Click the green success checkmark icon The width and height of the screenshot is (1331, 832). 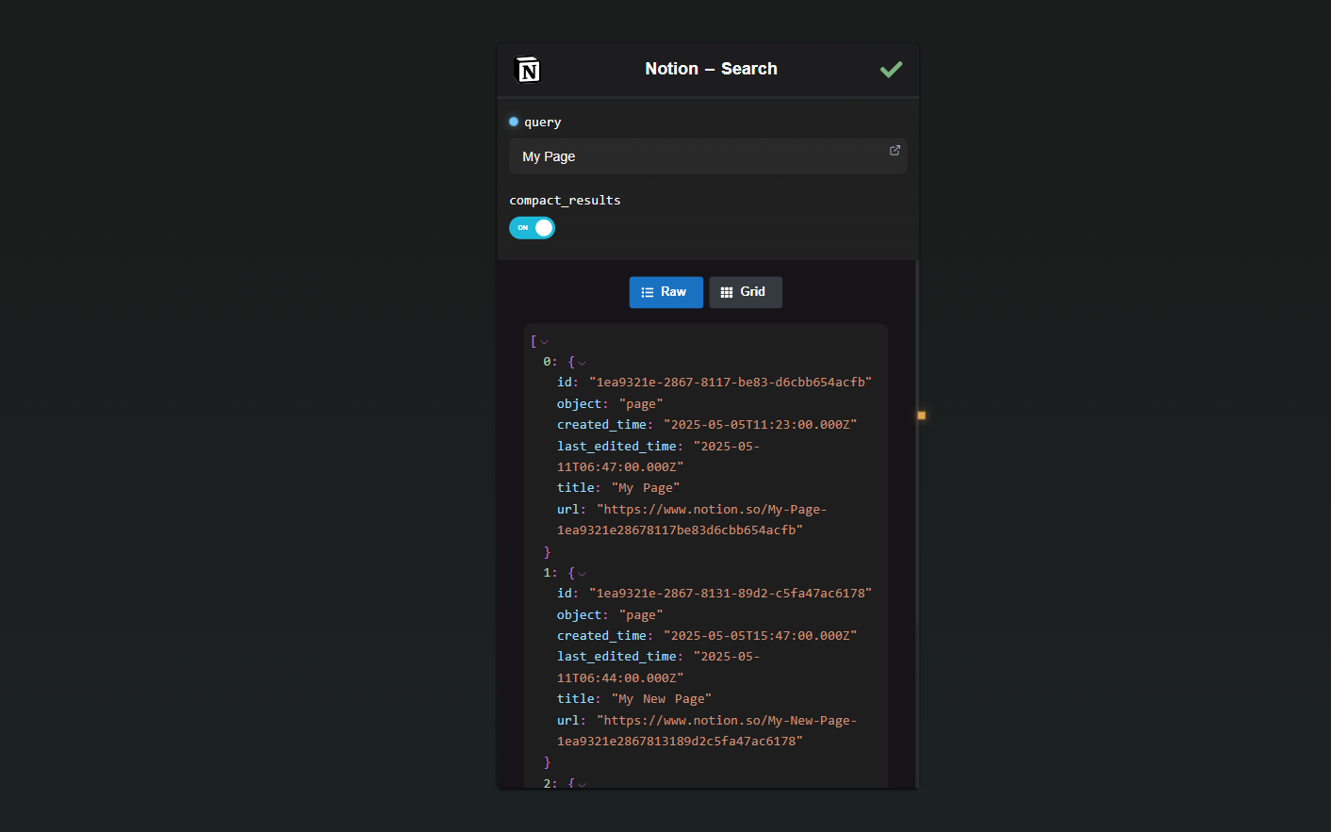pos(891,69)
